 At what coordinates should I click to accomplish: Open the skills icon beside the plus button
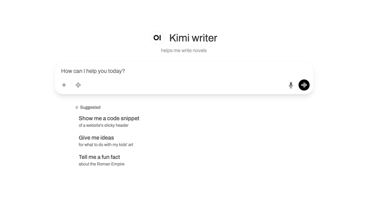tap(78, 85)
